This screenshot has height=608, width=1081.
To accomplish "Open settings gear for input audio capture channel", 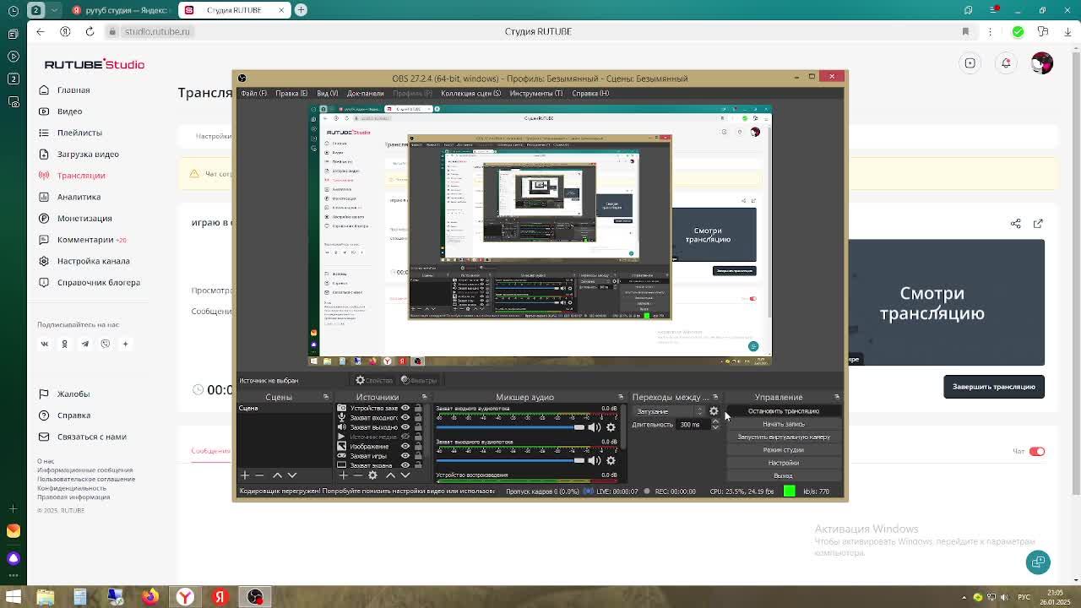I will [x=611, y=427].
